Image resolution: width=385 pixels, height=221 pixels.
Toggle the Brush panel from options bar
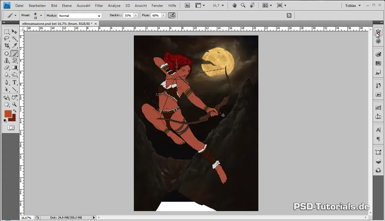[x=289, y=15]
